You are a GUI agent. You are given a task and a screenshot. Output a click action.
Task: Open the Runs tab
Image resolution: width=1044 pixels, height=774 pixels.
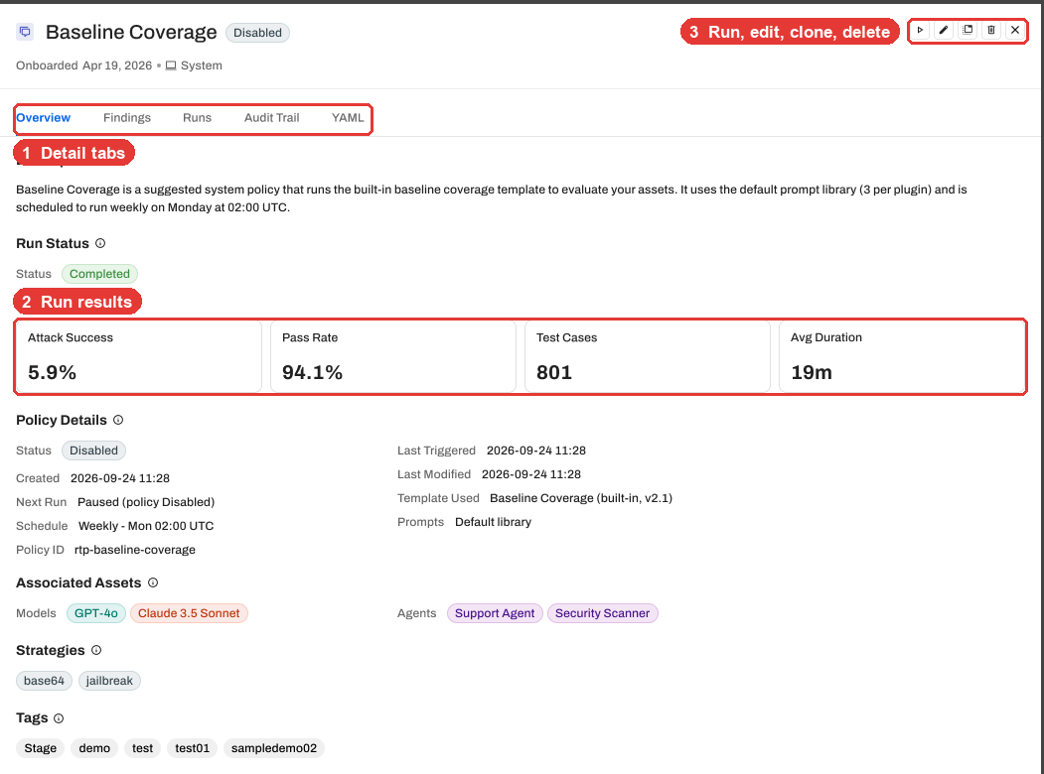197,118
